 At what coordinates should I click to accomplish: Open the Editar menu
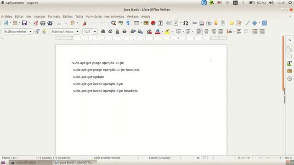pos(19,16)
